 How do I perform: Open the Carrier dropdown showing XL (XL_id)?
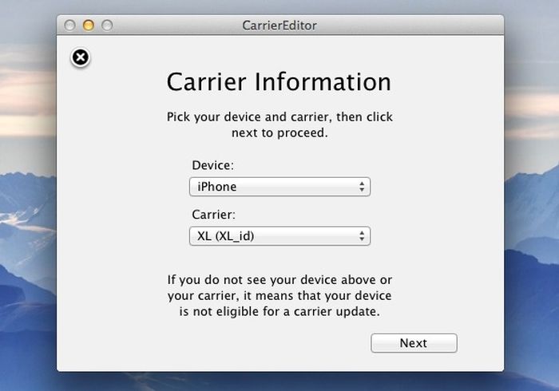(x=279, y=235)
